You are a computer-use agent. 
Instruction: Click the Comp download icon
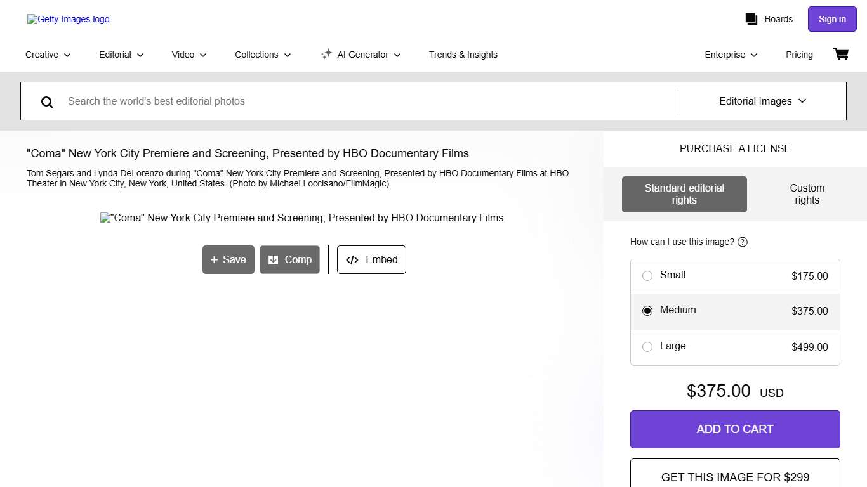(274, 260)
